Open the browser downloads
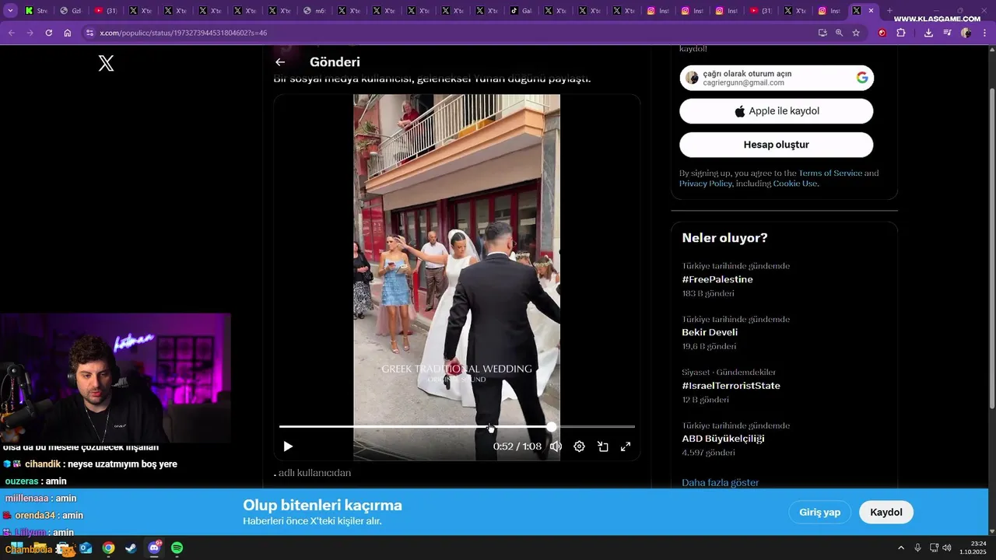 (x=928, y=33)
